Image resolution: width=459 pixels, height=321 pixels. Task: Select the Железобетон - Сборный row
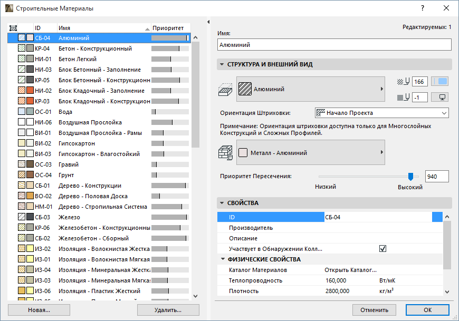coord(99,238)
